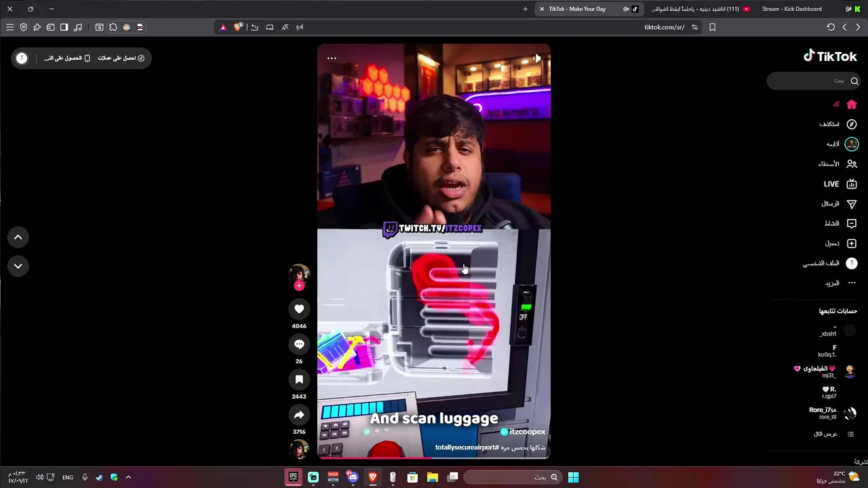The height and width of the screenshot is (488, 868).
Task: Bookmark the video showing 2443 saves
Action: click(299, 380)
